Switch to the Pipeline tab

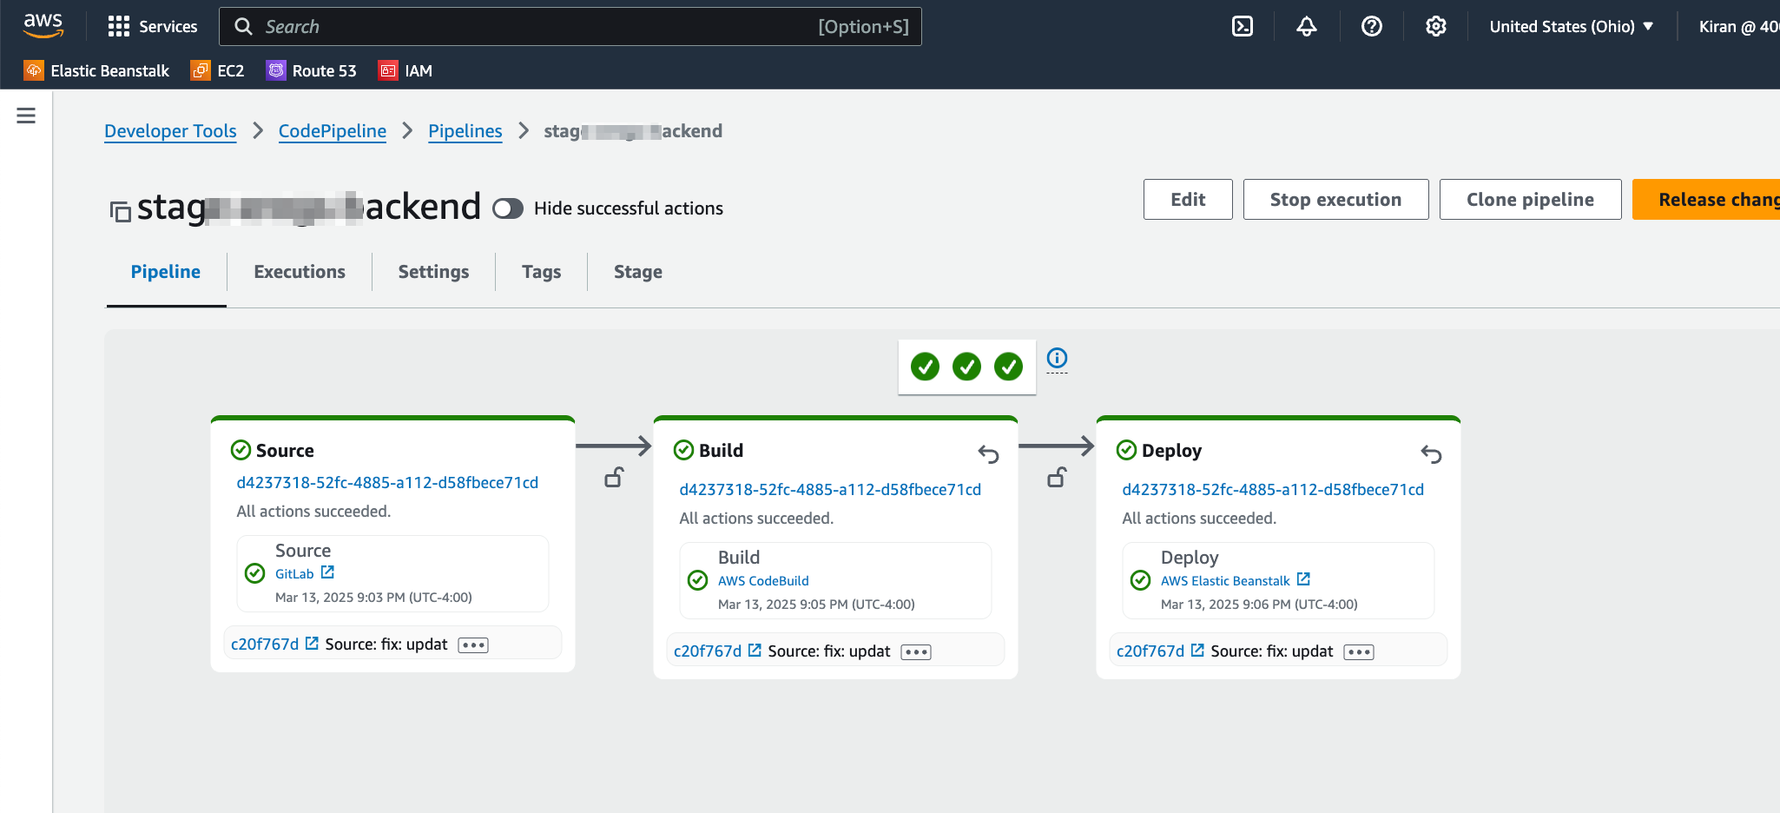[x=166, y=272]
